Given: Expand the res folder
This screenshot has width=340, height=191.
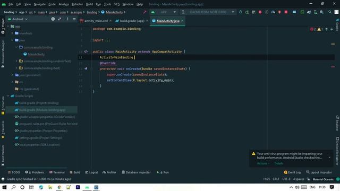Looking at the screenshot, I should (x=12, y=82).
